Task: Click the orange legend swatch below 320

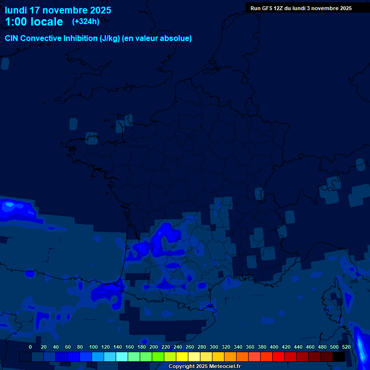Action: [x=230, y=357]
